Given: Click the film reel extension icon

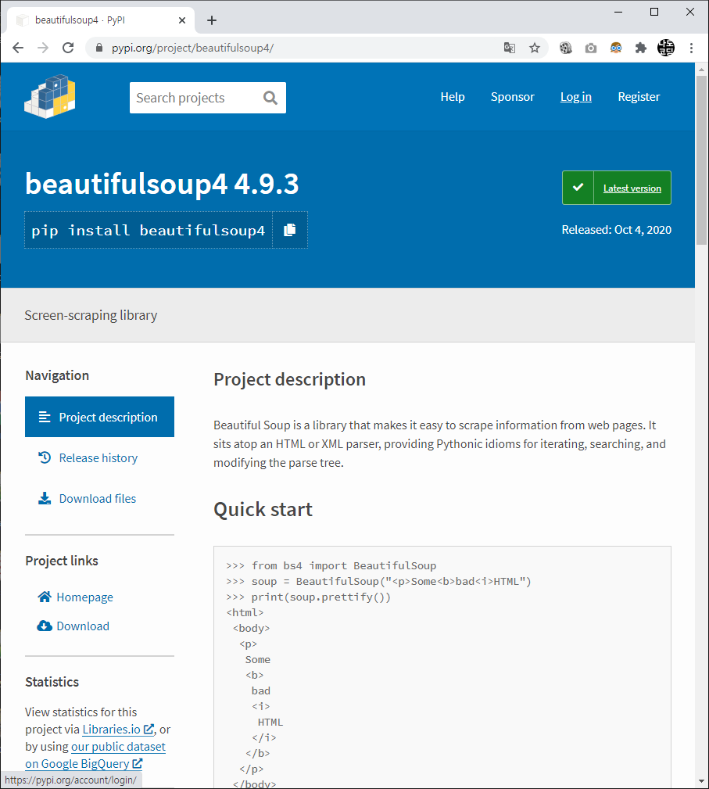Looking at the screenshot, I should pos(566,48).
